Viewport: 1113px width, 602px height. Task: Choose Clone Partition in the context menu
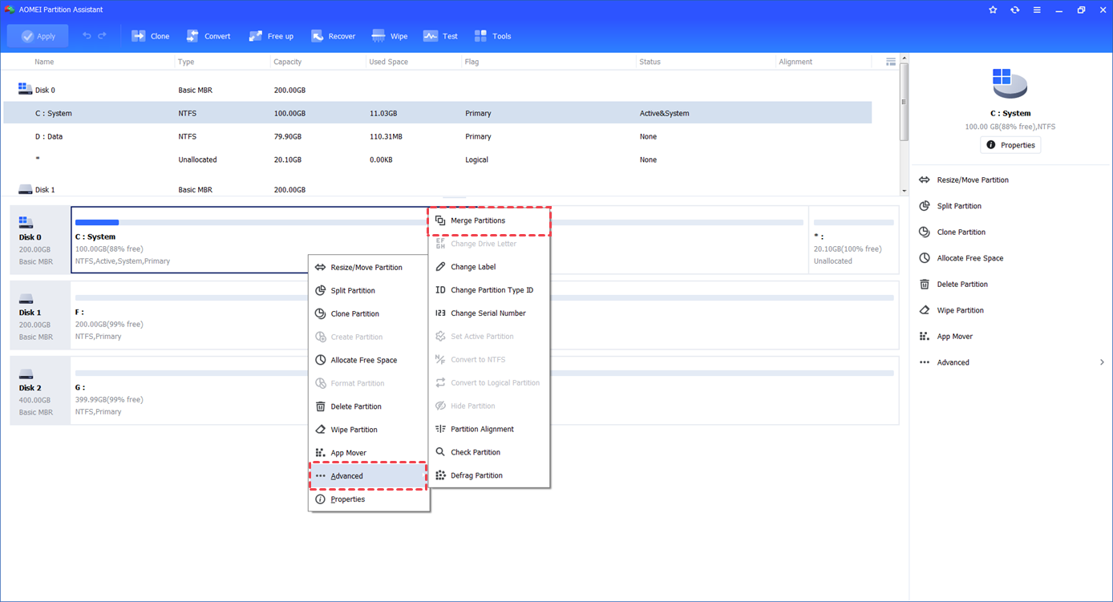click(x=368, y=314)
